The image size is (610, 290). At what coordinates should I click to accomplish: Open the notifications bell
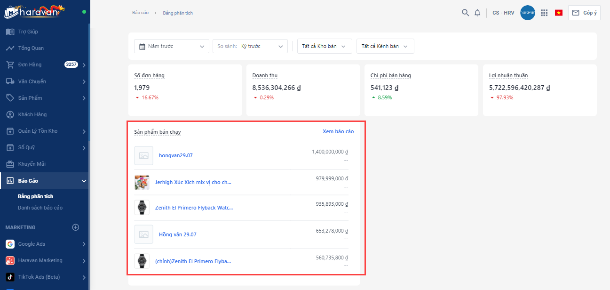coord(477,13)
